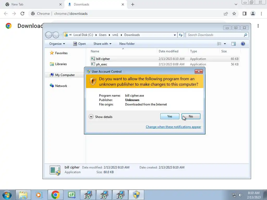Reload the page in Chrome
Viewport: 267px width, 200px height.
(22, 14)
